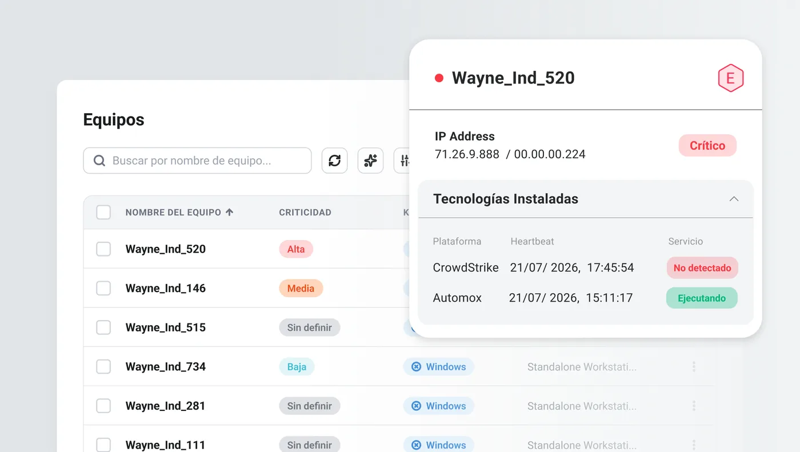800x452 pixels.
Task: Check the Wayne_Ind_111 row checkbox
Action: (103, 445)
